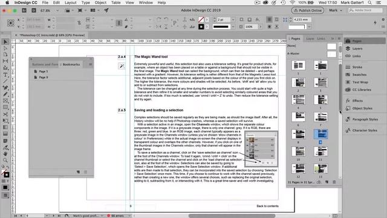Open the Object menu

(x=100, y=2)
